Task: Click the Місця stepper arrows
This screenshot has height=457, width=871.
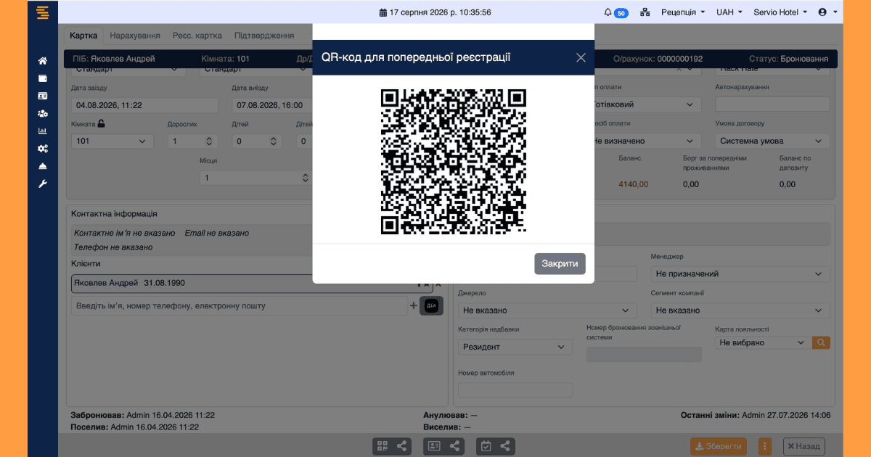Action: pos(306,177)
